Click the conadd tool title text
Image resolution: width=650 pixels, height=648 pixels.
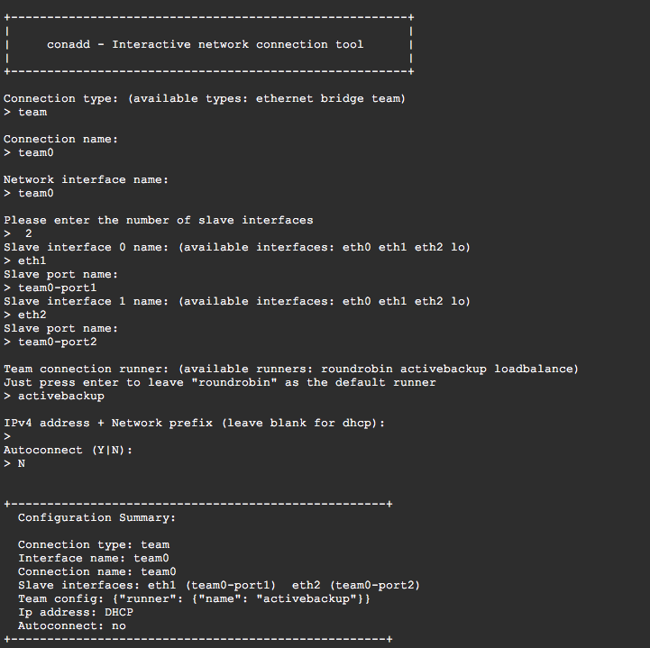[206, 44]
